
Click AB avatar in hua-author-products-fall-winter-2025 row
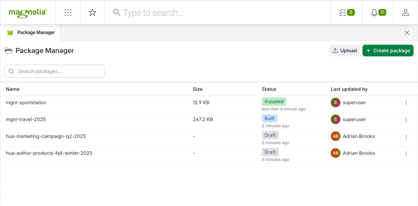pyautogui.click(x=336, y=153)
